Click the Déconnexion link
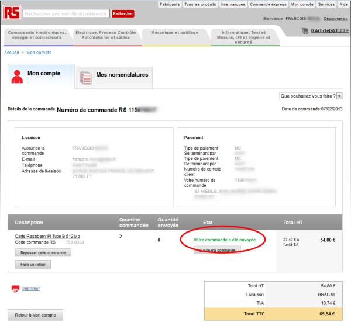351x326 pixels. click(x=336, y=19)
